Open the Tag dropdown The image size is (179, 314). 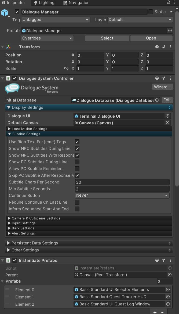tap(56, 20)
